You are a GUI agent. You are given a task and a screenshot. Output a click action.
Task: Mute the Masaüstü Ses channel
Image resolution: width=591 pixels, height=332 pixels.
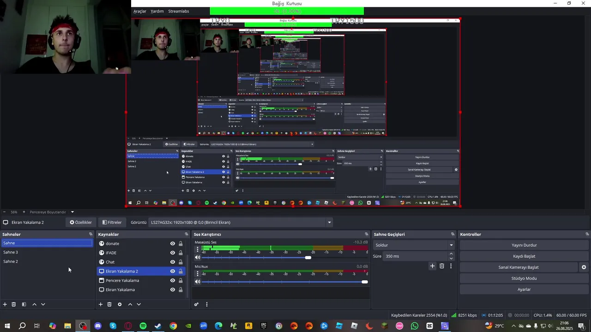coord(198,257)
